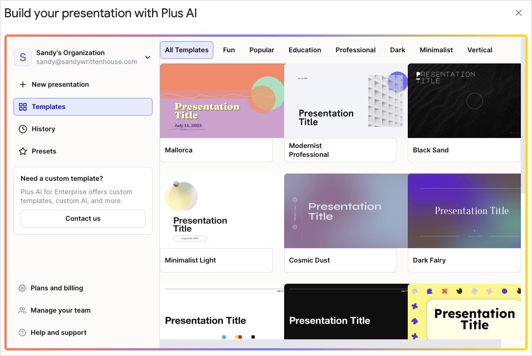Show Education templates

pyautogui.click(x=305, y=50)
